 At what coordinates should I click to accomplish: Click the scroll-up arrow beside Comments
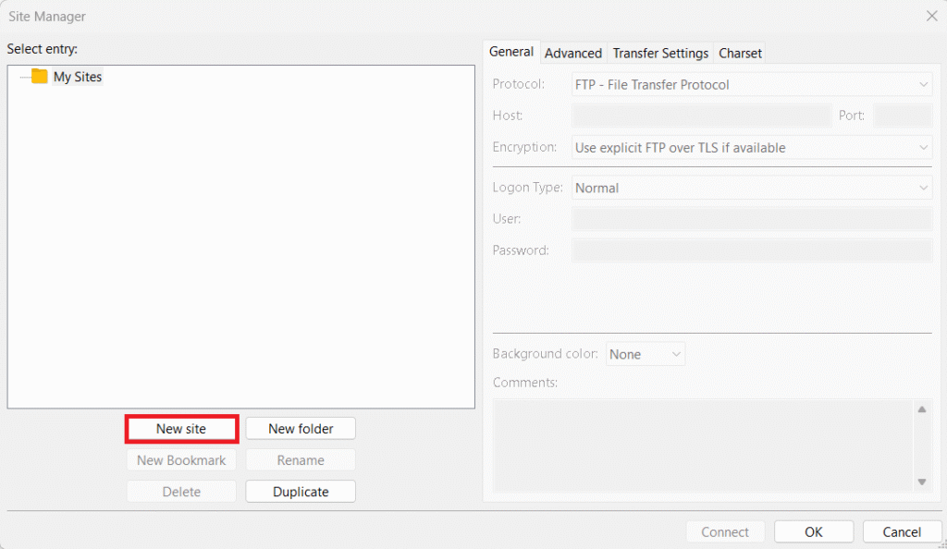(922, 409)
